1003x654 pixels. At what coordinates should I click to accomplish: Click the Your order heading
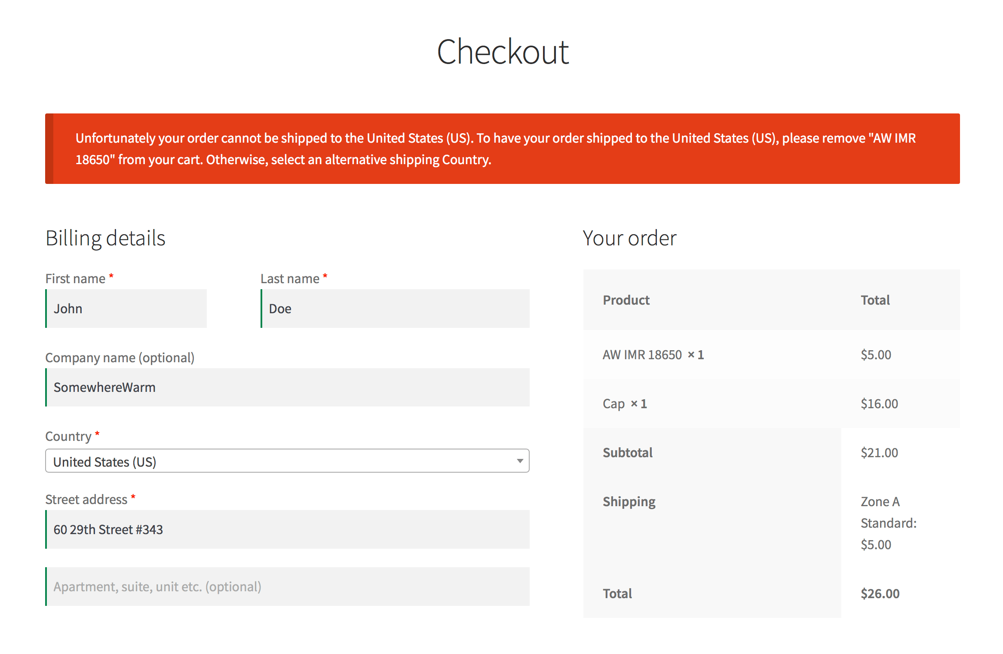(x=629, y=238)
